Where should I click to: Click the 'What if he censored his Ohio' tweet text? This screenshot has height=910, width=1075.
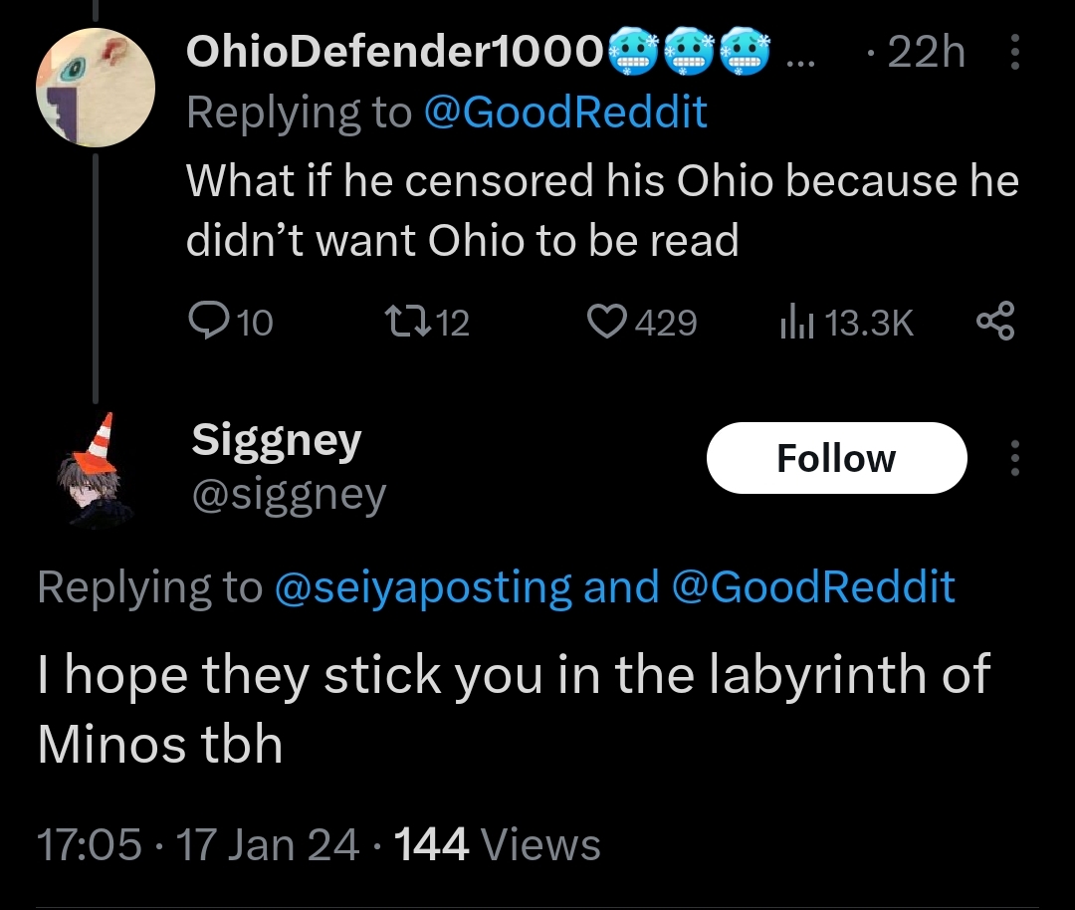(602, 210)
